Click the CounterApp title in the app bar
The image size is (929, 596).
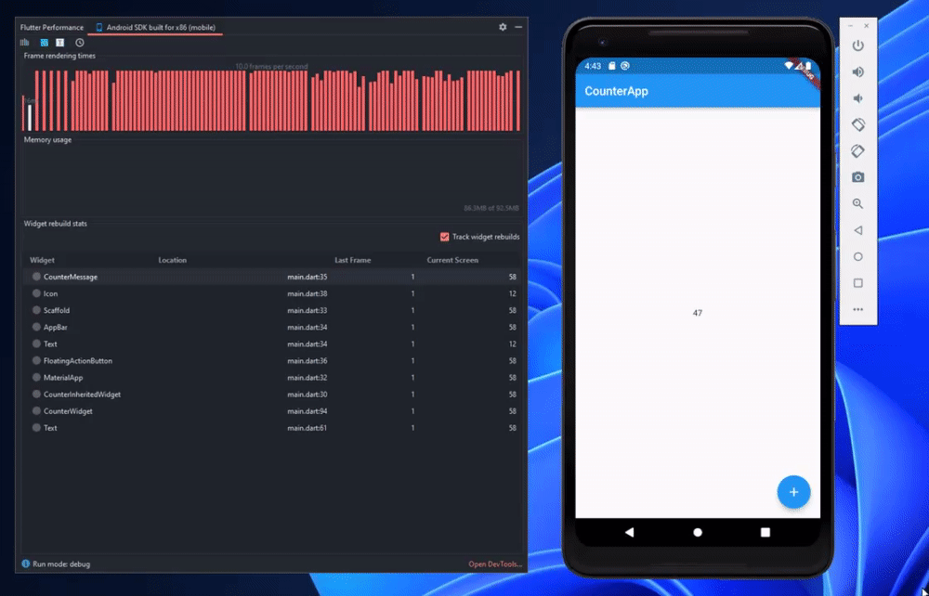point(616,91)
